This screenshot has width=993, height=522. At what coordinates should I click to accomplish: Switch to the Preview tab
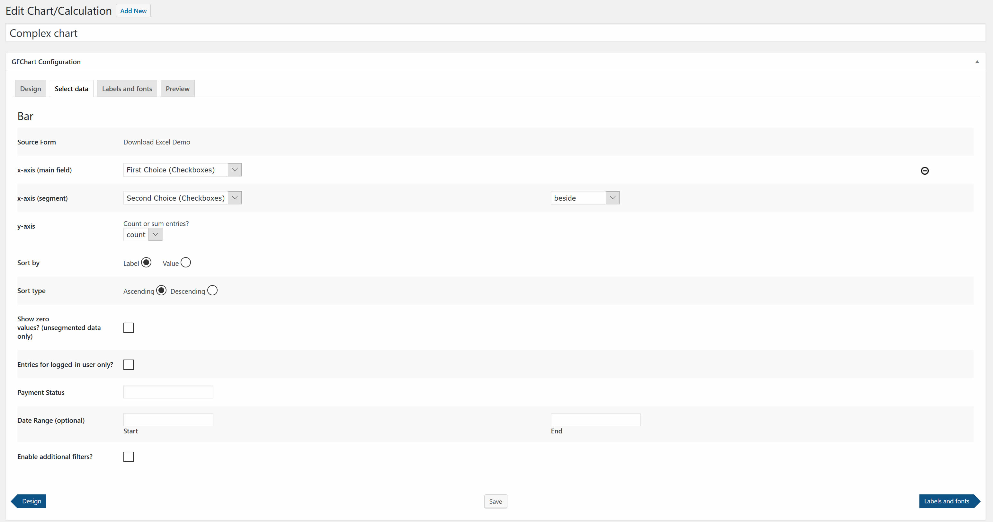tap(177, 89)
